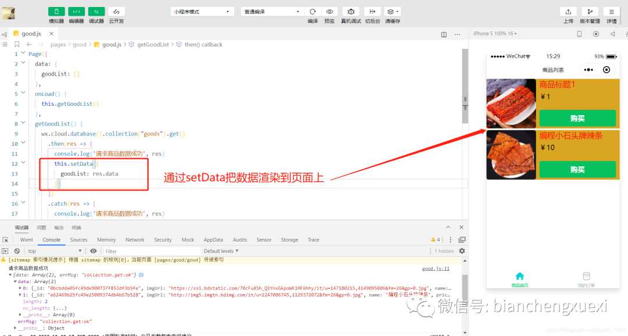The image size is (628, 336).
Task: Click the compile (编译) refresh icon
Action: [x=313, y=12]
